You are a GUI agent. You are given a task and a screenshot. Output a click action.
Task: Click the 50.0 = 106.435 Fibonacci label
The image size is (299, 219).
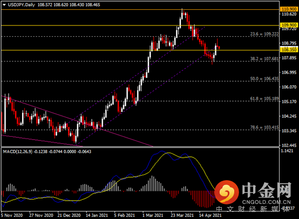(264, 78)
